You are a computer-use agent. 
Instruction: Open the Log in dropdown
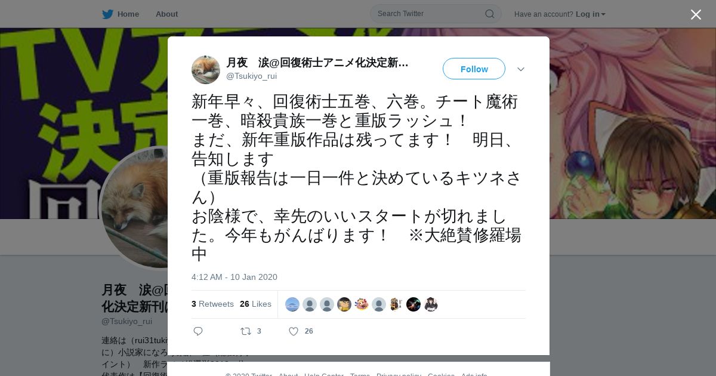click(591, 14)
